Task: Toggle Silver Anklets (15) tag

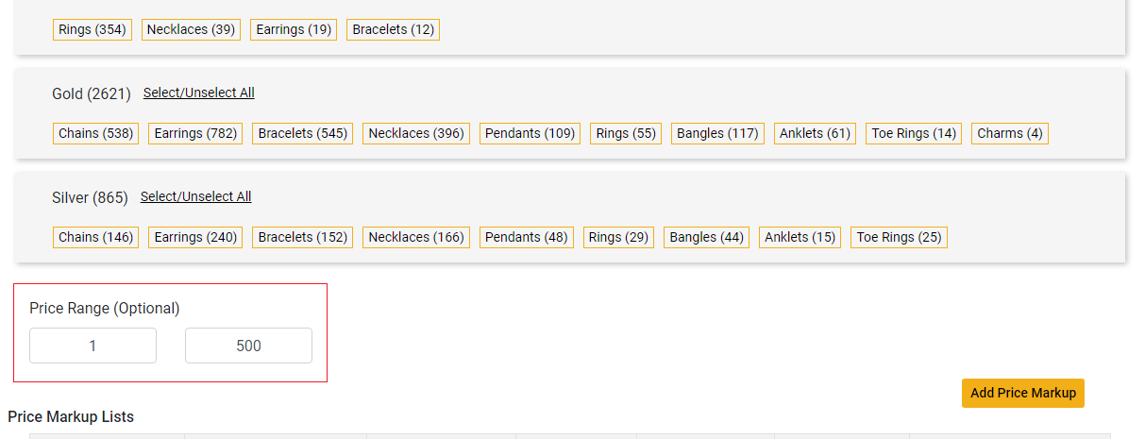Action: [x=800, y=237]
